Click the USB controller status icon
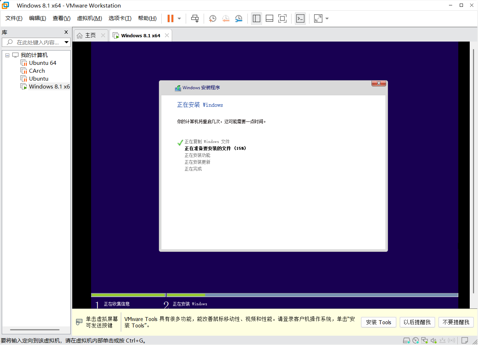The width and height of the screenshot is (478, 345). 442,340
